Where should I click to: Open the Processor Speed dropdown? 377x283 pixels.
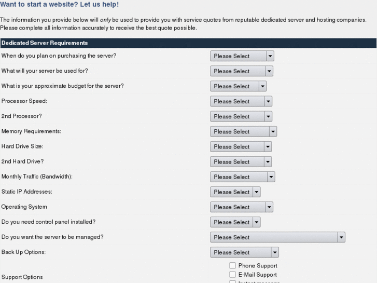pyautogui.click(x=241, y=101)
